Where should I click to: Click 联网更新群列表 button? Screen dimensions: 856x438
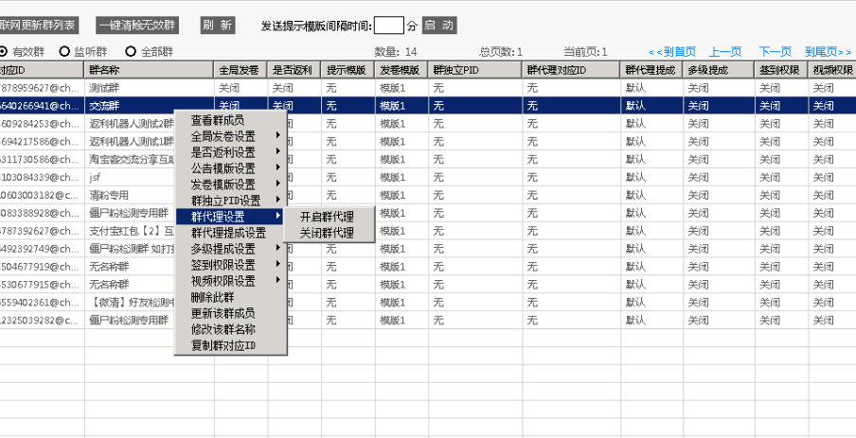click(x=39, y=26)
